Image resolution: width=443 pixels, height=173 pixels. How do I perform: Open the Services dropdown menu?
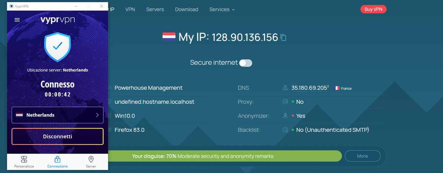222,9
